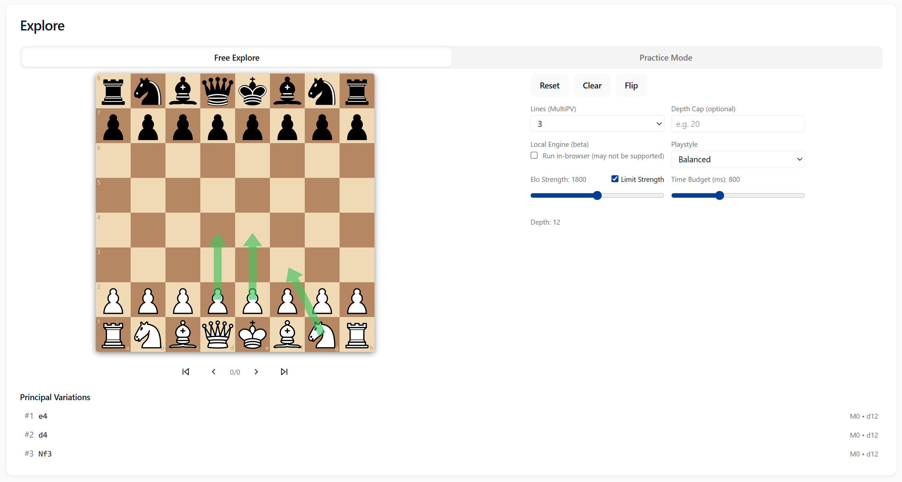Expand the Playstyle Balanced dropdown
The image size is (902, 482).
click(x=738, y=159)
